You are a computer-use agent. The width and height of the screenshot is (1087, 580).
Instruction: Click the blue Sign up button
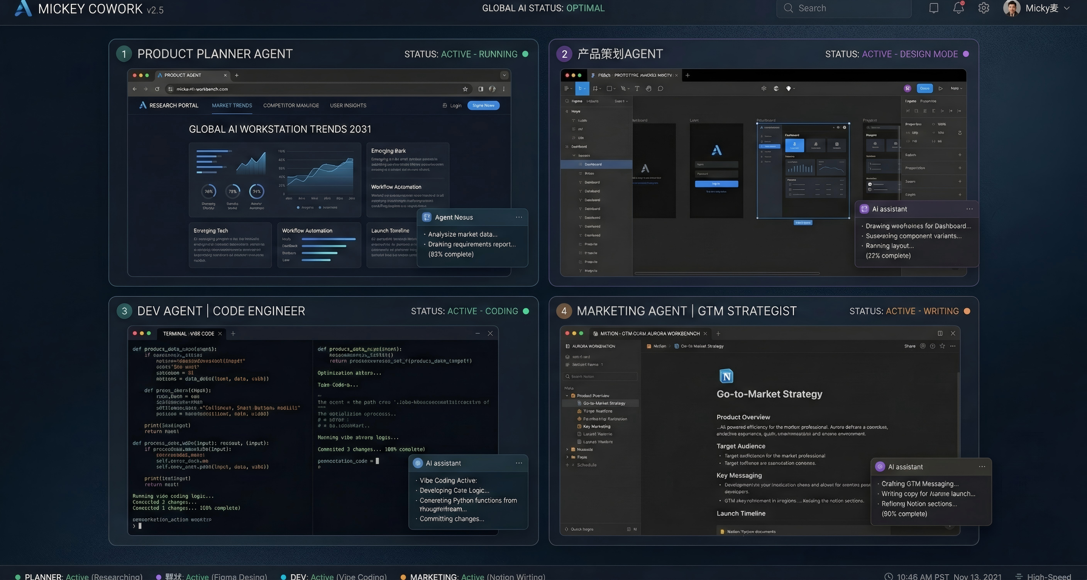(x=483, y=105)
